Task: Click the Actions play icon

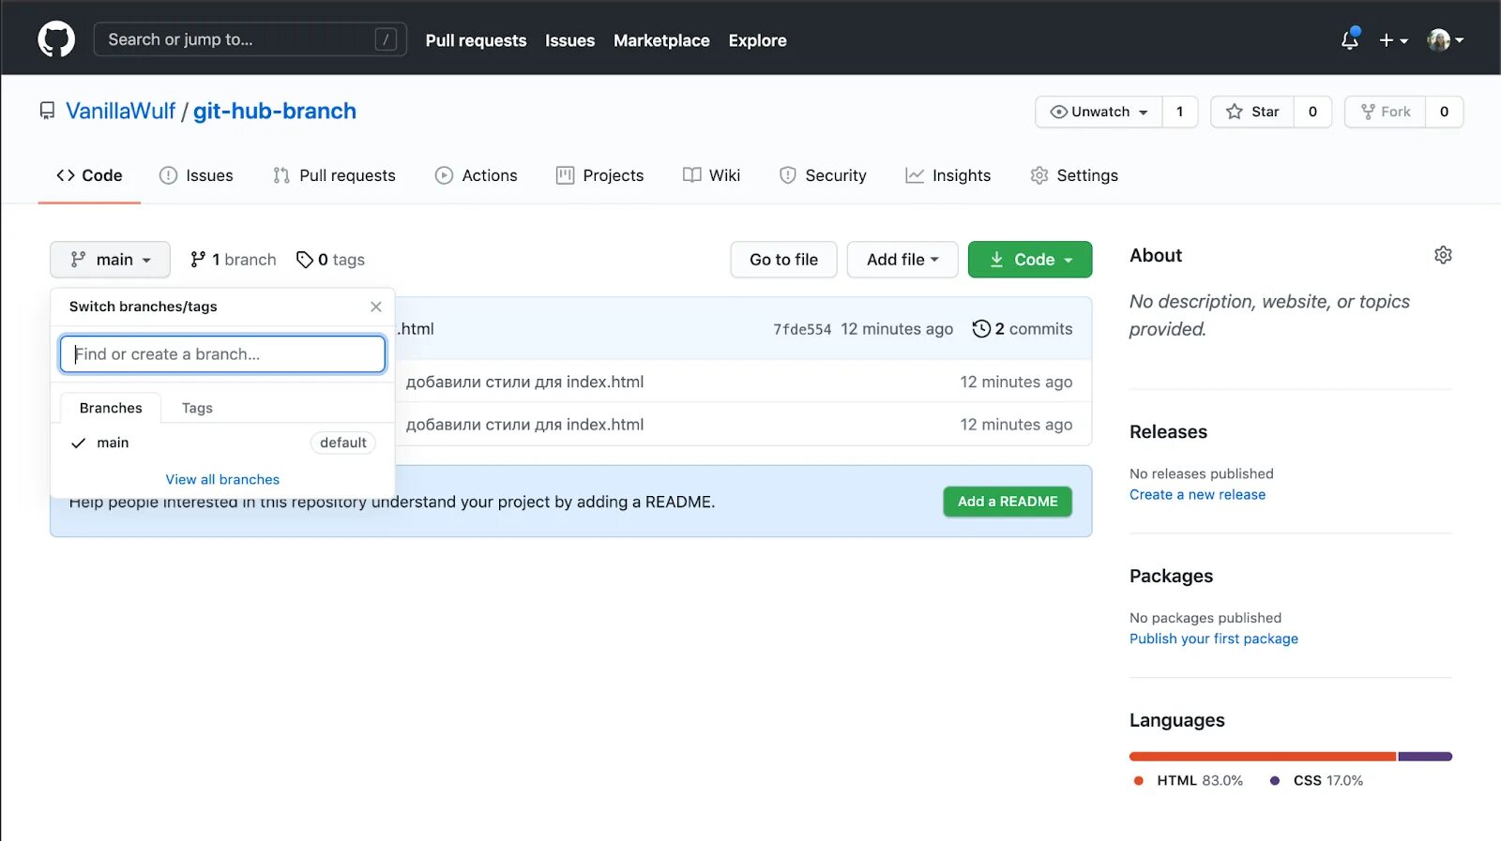Action: [x=444, y=175]
